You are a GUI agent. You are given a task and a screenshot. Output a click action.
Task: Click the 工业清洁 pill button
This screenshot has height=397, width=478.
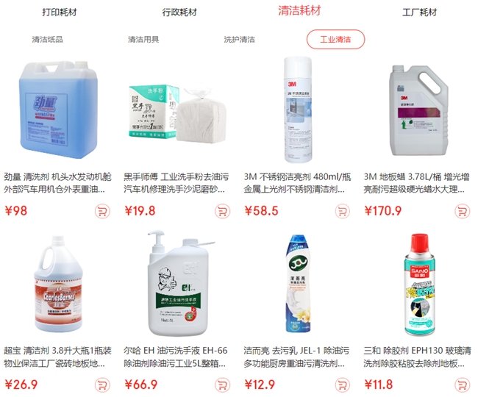(x=335, y=39)
